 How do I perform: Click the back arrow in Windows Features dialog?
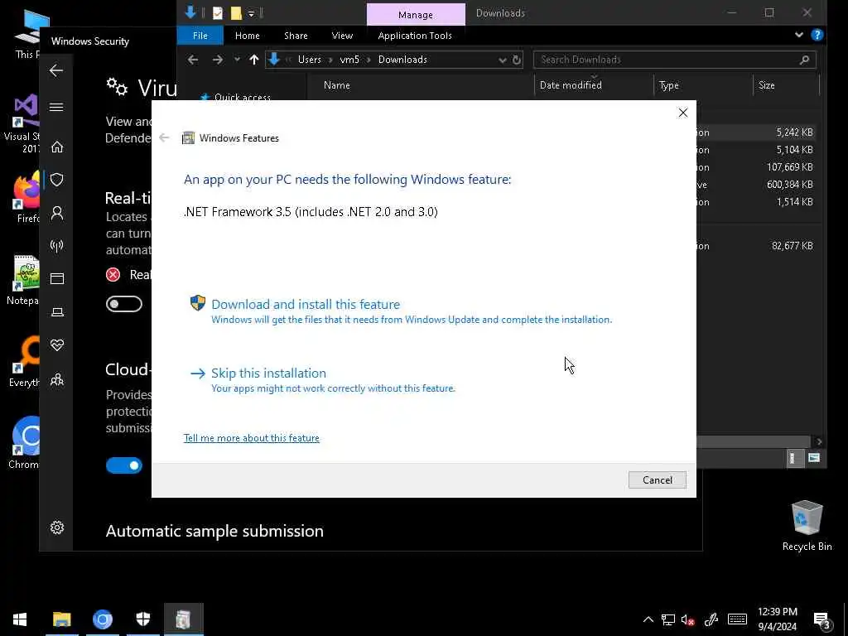tap(165, 138)
